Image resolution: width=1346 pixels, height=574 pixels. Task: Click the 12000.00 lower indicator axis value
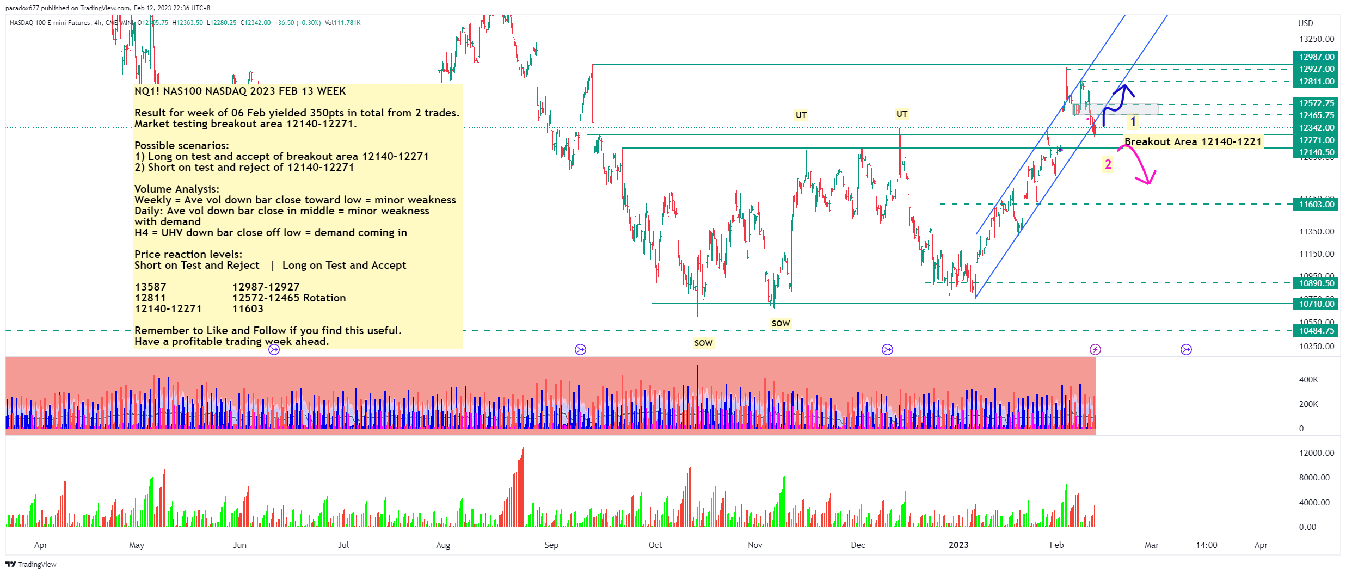[1317, 453]
